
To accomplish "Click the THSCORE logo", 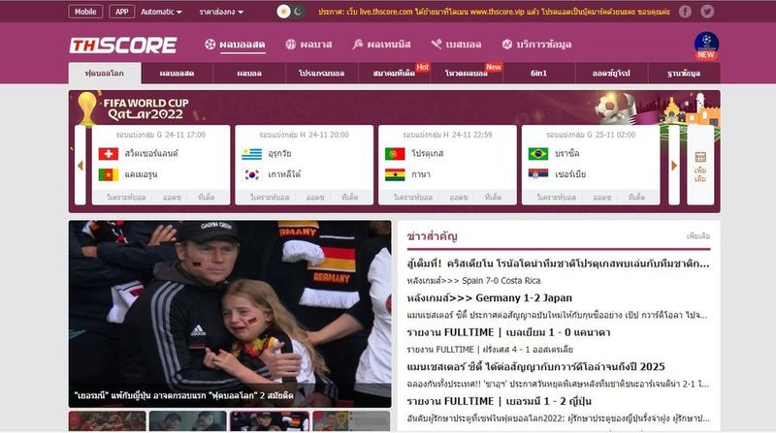I will tap(123, 45).
